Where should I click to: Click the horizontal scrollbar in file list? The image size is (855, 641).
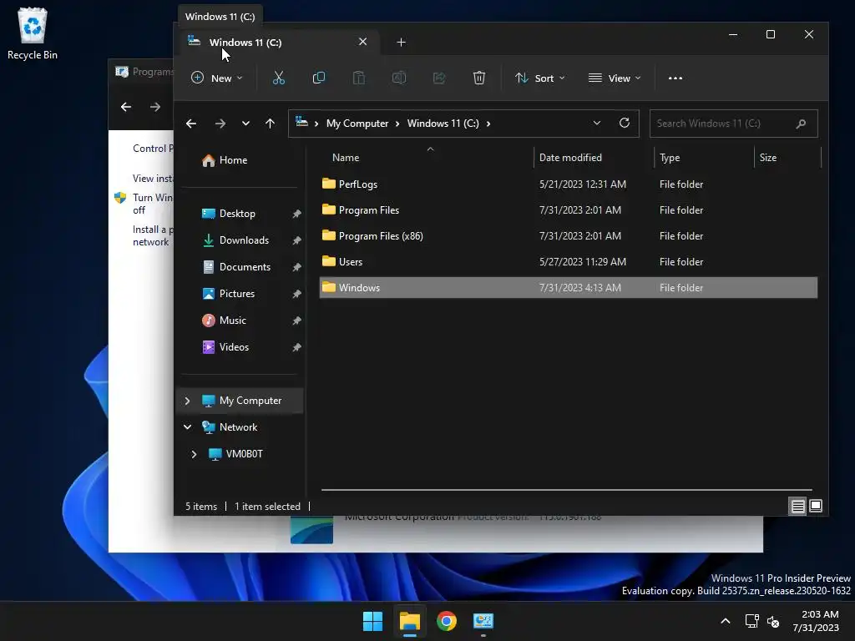point(567,489)
